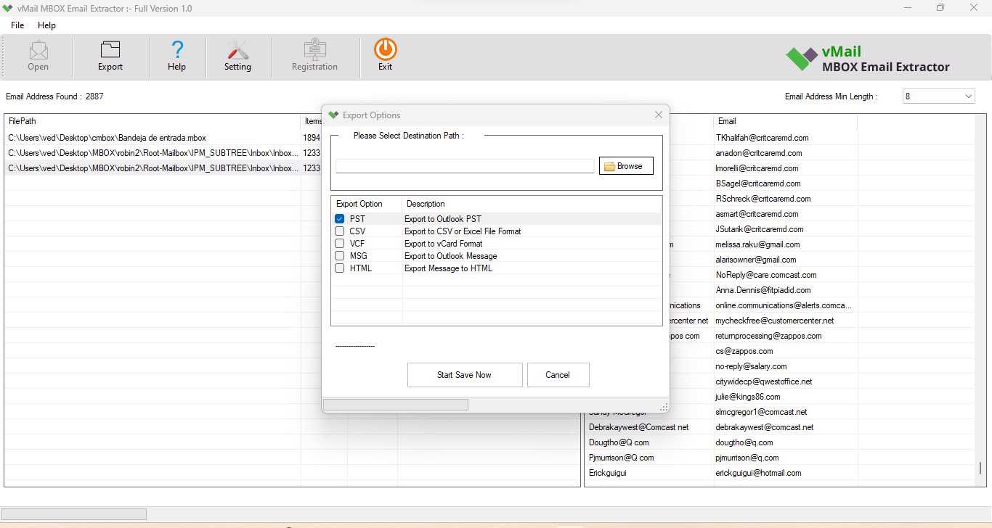Screen dimensions: 992x528
Task: Tick the HTML export checkbox
Action: pyautogui.click(x=339, y=268)
